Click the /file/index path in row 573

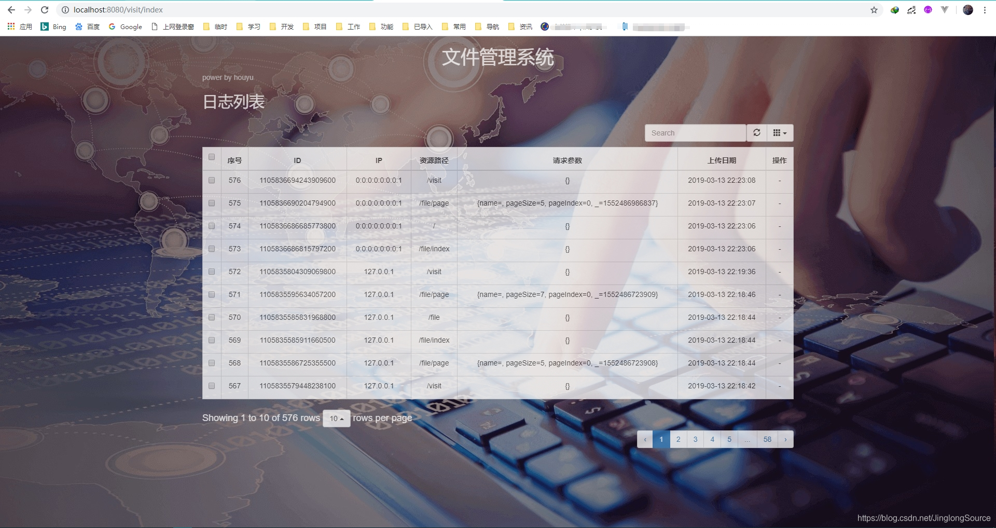click(x=434, y=249)
